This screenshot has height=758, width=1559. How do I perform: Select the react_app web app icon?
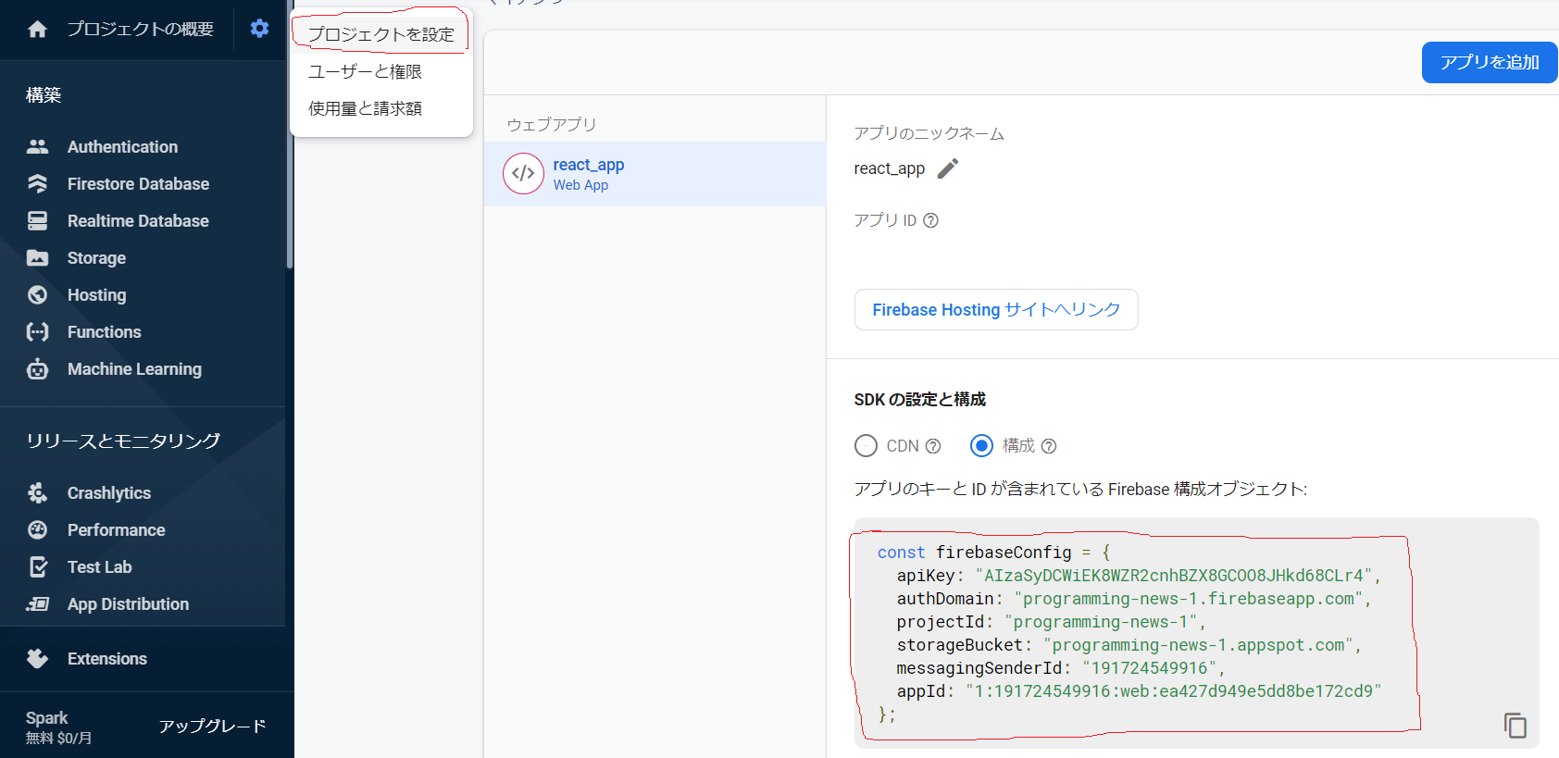(x=523, y=174)
